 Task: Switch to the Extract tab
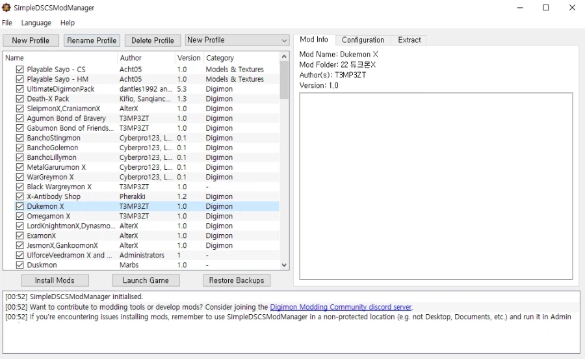[409, 40]
